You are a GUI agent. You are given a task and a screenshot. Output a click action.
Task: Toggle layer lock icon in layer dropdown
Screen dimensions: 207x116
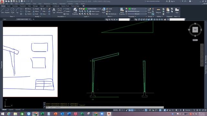pyautogui.click(x=84, y=9)
